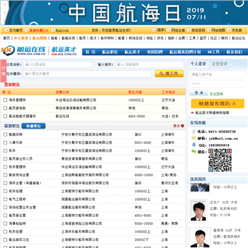Open the red 分享 share side tab

(x=3, y=71)
